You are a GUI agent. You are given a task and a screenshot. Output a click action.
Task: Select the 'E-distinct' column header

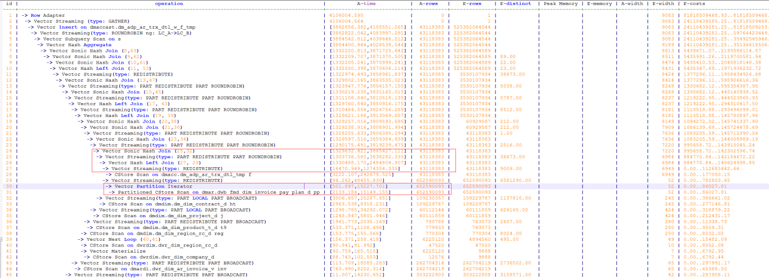515,3
